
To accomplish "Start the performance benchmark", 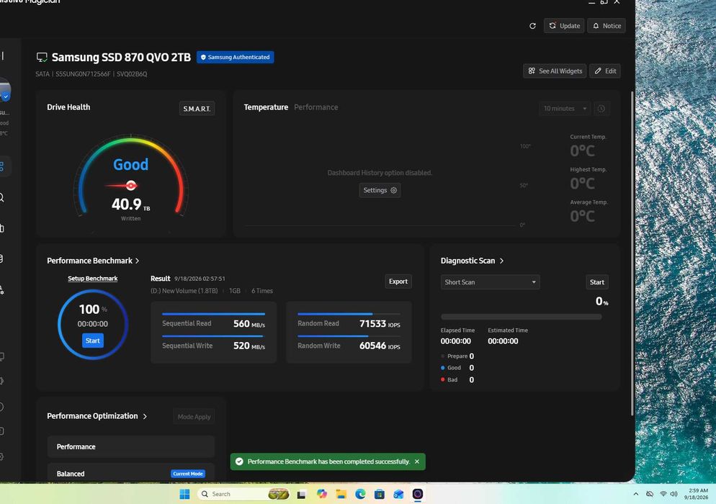I will pyautogui.click(x=93, y=341).
